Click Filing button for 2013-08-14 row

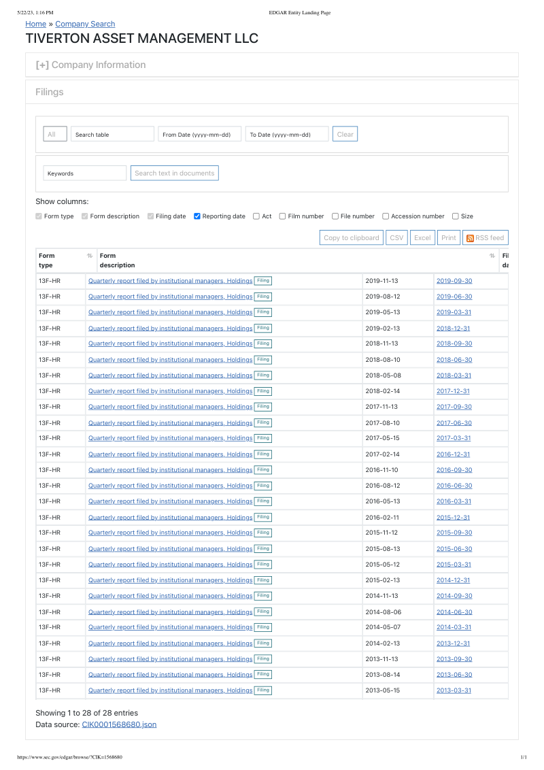click(263, 675)
